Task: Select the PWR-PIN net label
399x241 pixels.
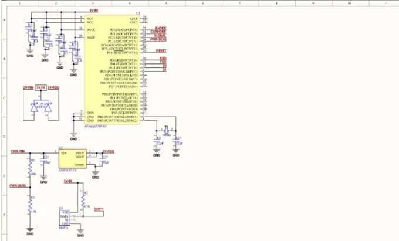Action: [18, 151]
